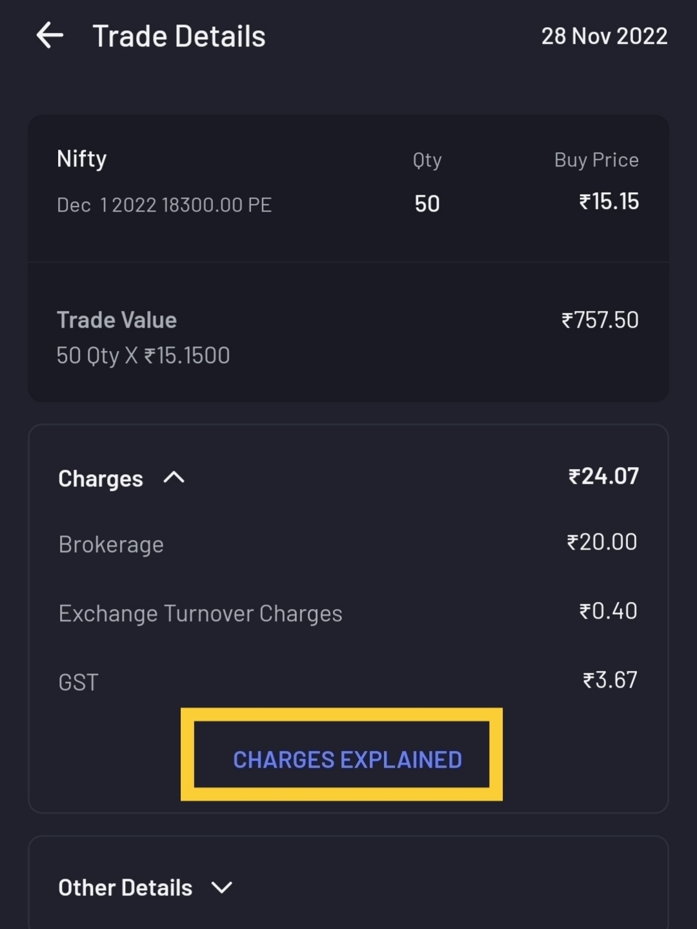Tap the Other Details header text
This screenshot has height=929, width=697.
(x=125, y=888)
